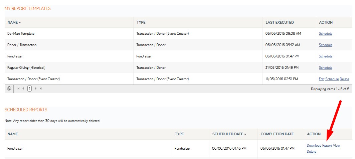Screen dimensions: 355x159
Task: Go to previous page of templates
Action: (23, 89)
